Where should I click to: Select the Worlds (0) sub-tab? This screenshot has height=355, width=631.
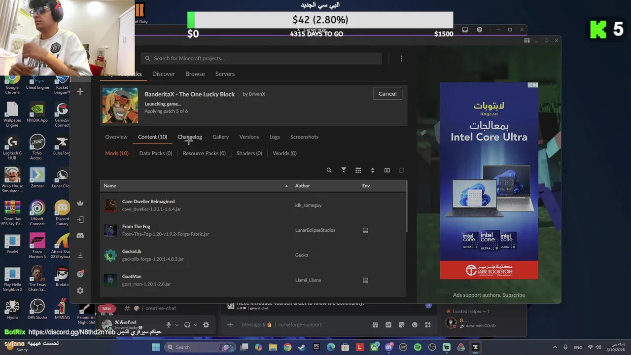(x=284, y=153)
